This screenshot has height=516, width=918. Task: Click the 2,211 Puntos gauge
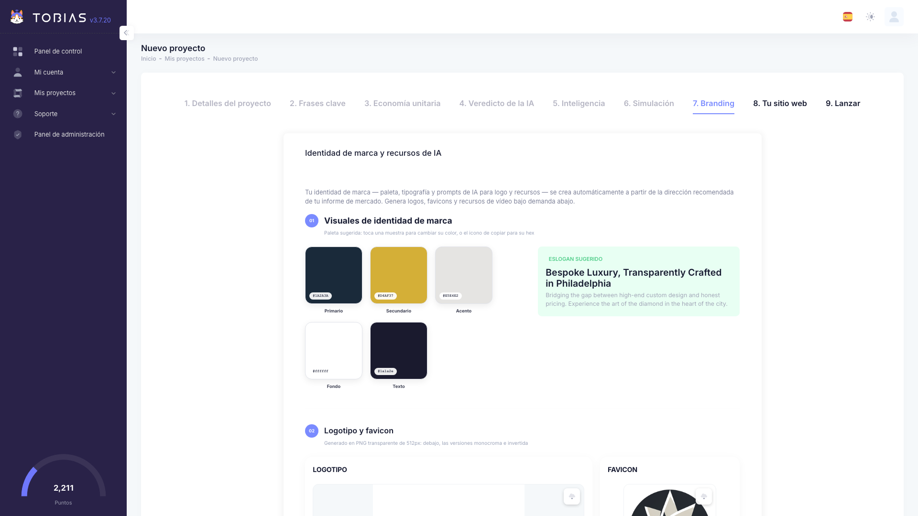click(64, 480)
